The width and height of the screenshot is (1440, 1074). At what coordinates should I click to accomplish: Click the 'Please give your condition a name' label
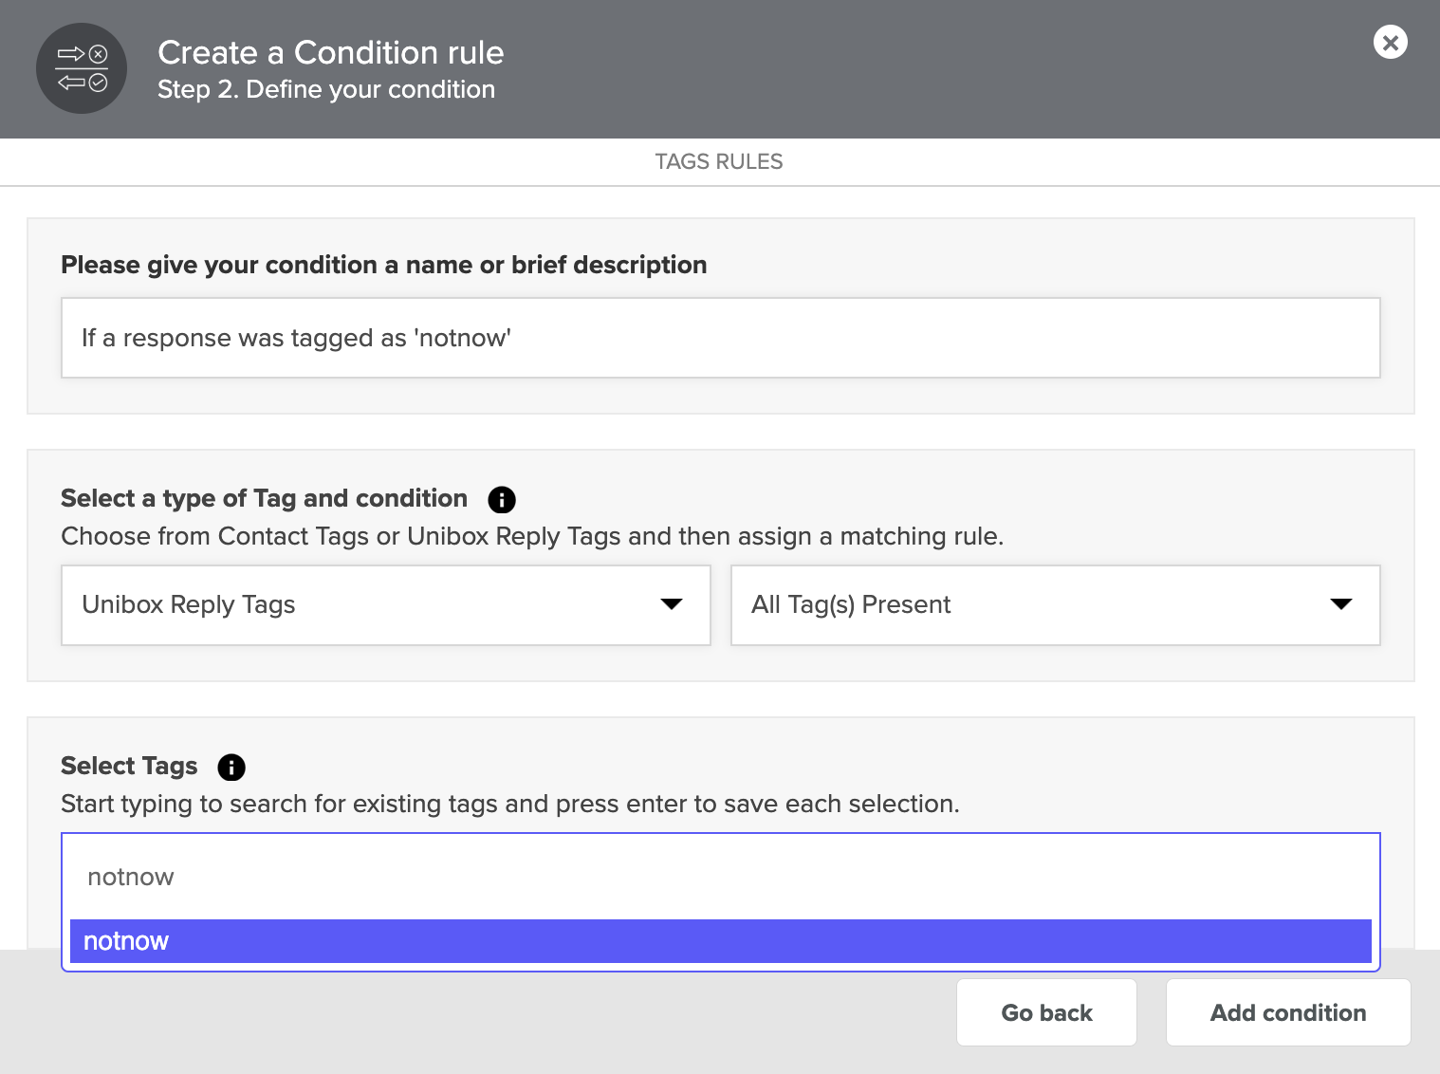tap(383, 265)
